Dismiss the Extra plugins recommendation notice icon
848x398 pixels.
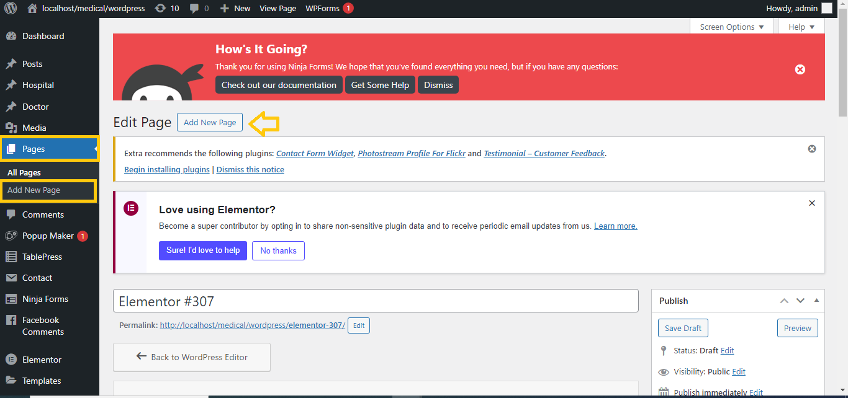pyautogui.click(x=812, y=149)
